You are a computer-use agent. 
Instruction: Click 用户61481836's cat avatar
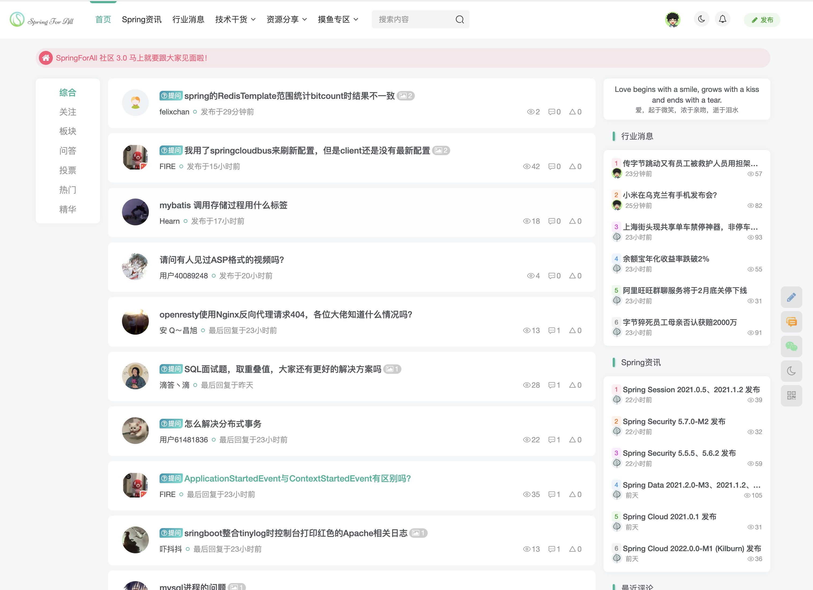tap(135, 431)
